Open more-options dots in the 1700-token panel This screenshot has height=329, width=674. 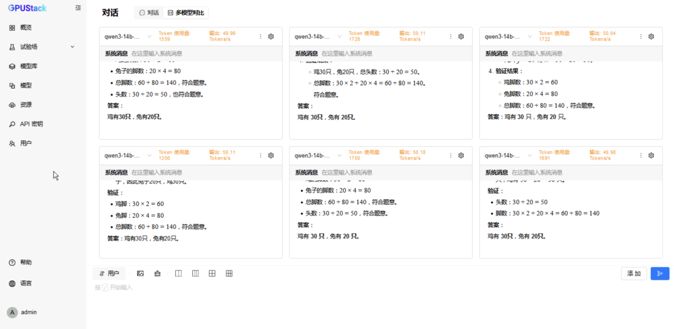451,155
